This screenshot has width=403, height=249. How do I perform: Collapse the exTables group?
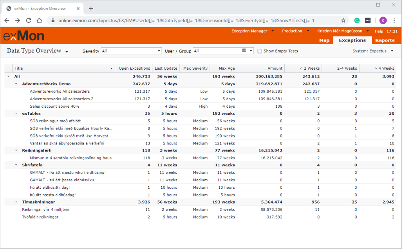[x=16, y=114]
